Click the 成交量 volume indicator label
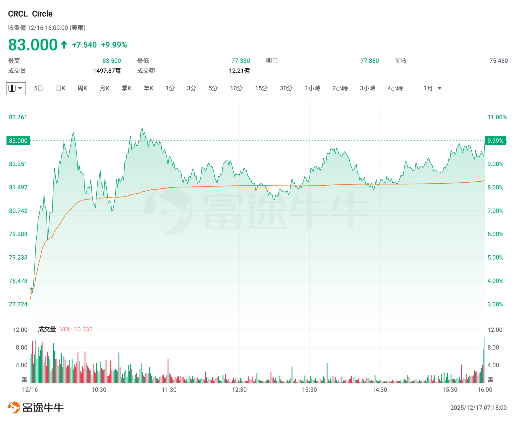 (x=47, y=329)
